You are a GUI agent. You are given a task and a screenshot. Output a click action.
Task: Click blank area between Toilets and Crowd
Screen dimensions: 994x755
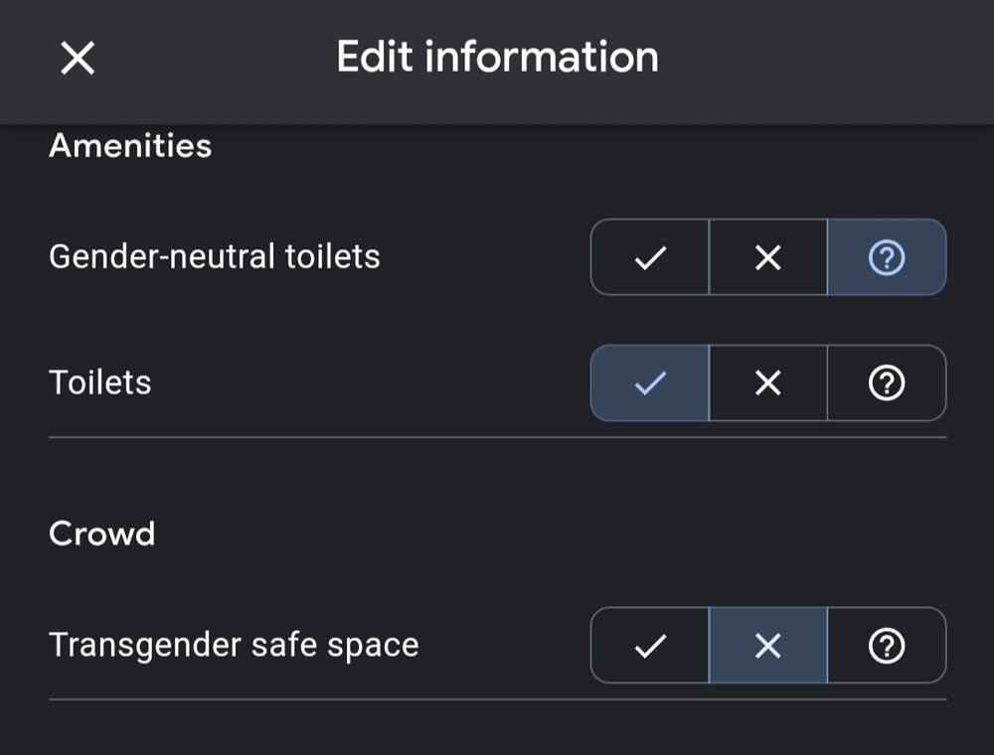(498, 475)
